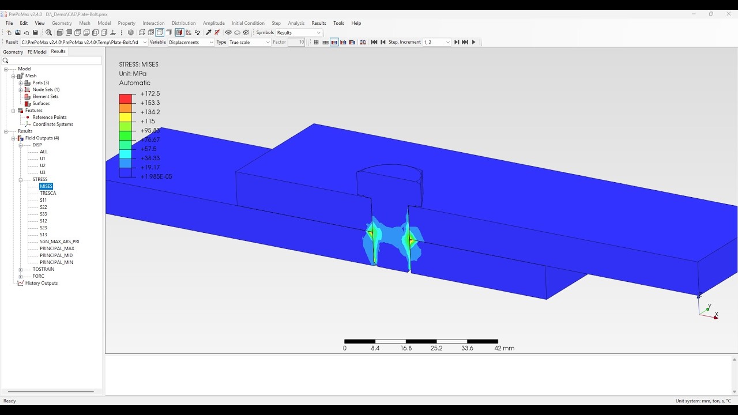Select the Coordinate Systems tree item
The height and width of the screenshot is (415, 738).
tap(52, 124)
